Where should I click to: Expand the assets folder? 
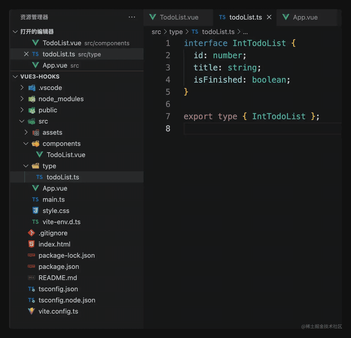[x=26, y=132]
